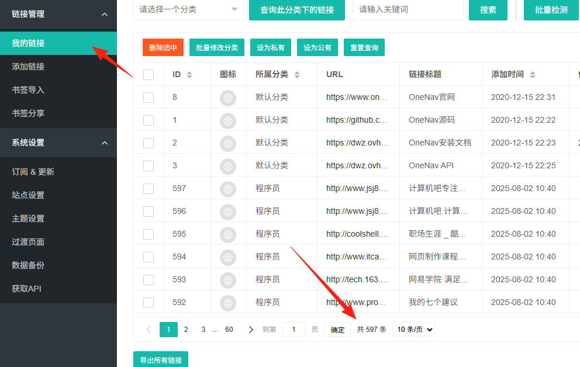Go to page 3 in pagination

(x=203, y=330)
